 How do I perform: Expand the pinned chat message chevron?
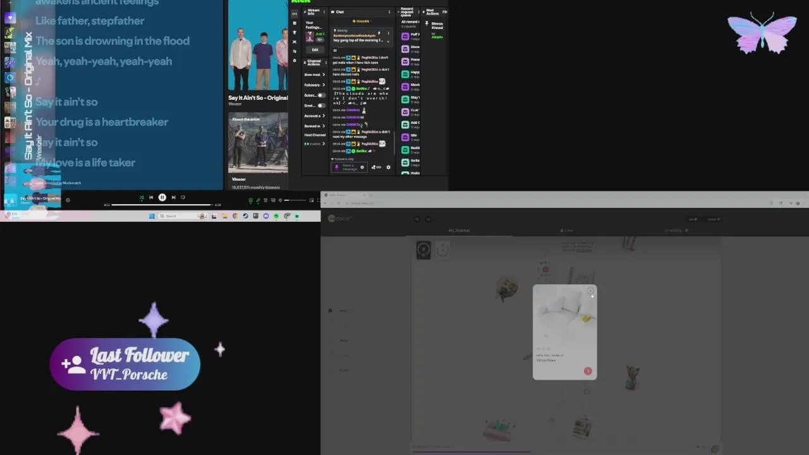click(388, 42)
